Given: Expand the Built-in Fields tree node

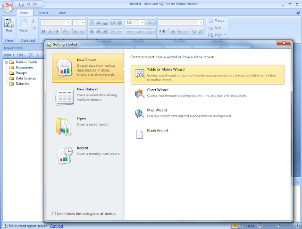Looking at the screenshot, I should click(6, 62).
